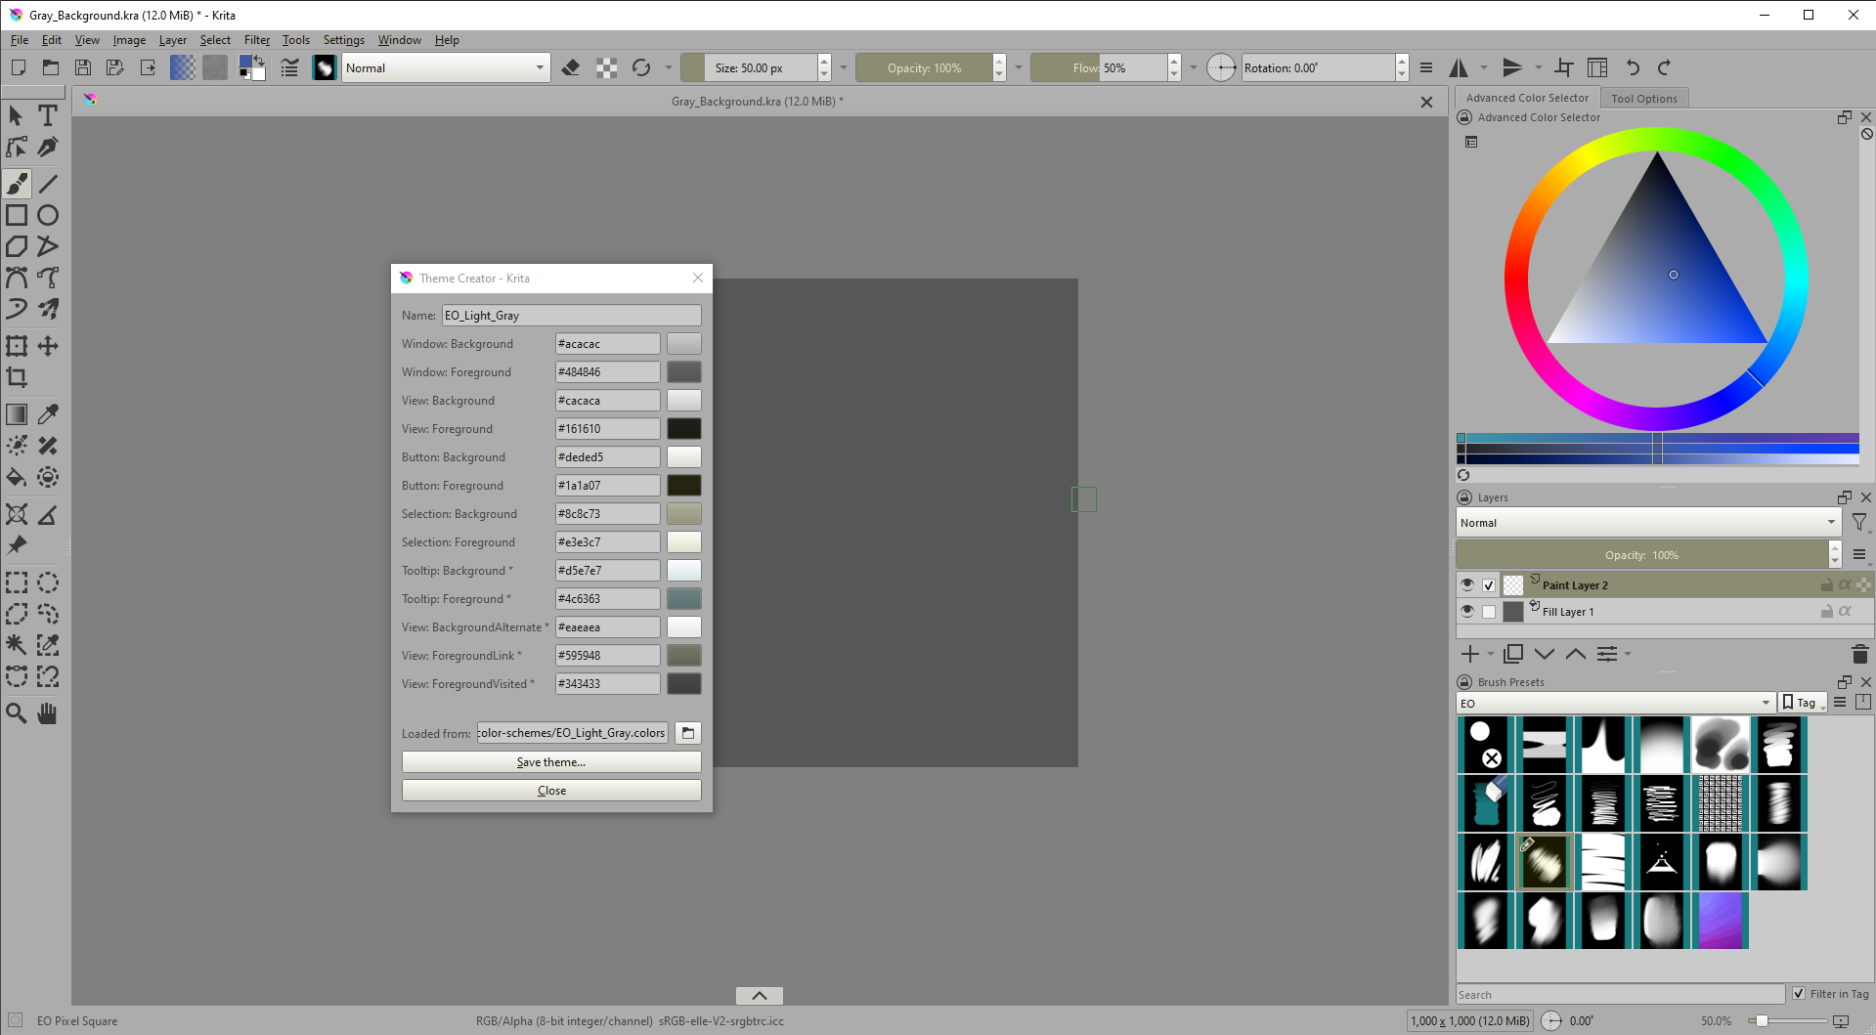The height and width of the screenshot is (1035, 1876).
Task: Select the Freehand Brush tool
Action: click(17, 184)
